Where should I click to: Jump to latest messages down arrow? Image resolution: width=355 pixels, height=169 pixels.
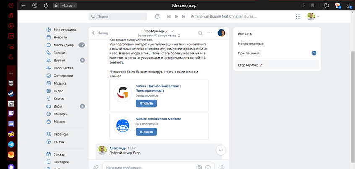click(x=221, y=150)
